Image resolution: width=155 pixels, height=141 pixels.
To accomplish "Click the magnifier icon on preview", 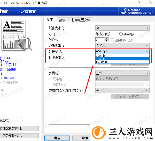I will coord(25,44).
